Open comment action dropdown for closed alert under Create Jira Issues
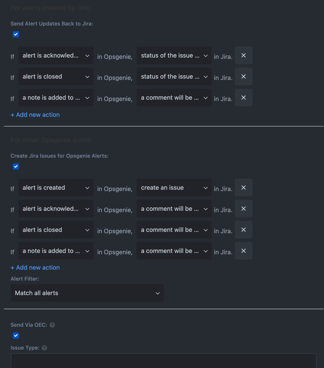The image size is (324, 368). tap(174, 230)
